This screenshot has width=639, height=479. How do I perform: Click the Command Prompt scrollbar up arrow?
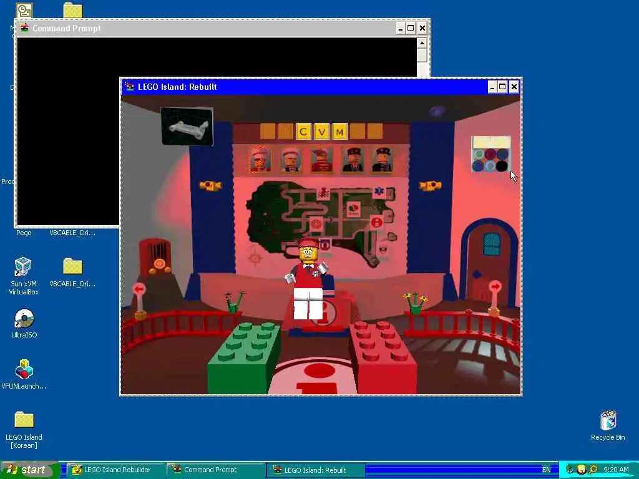(x=422, y=43)
